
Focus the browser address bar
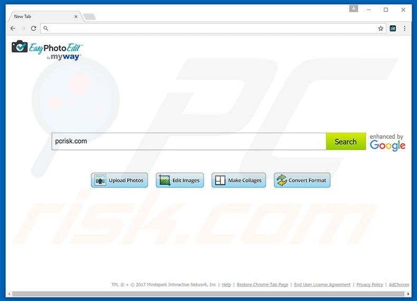[213, 29]
